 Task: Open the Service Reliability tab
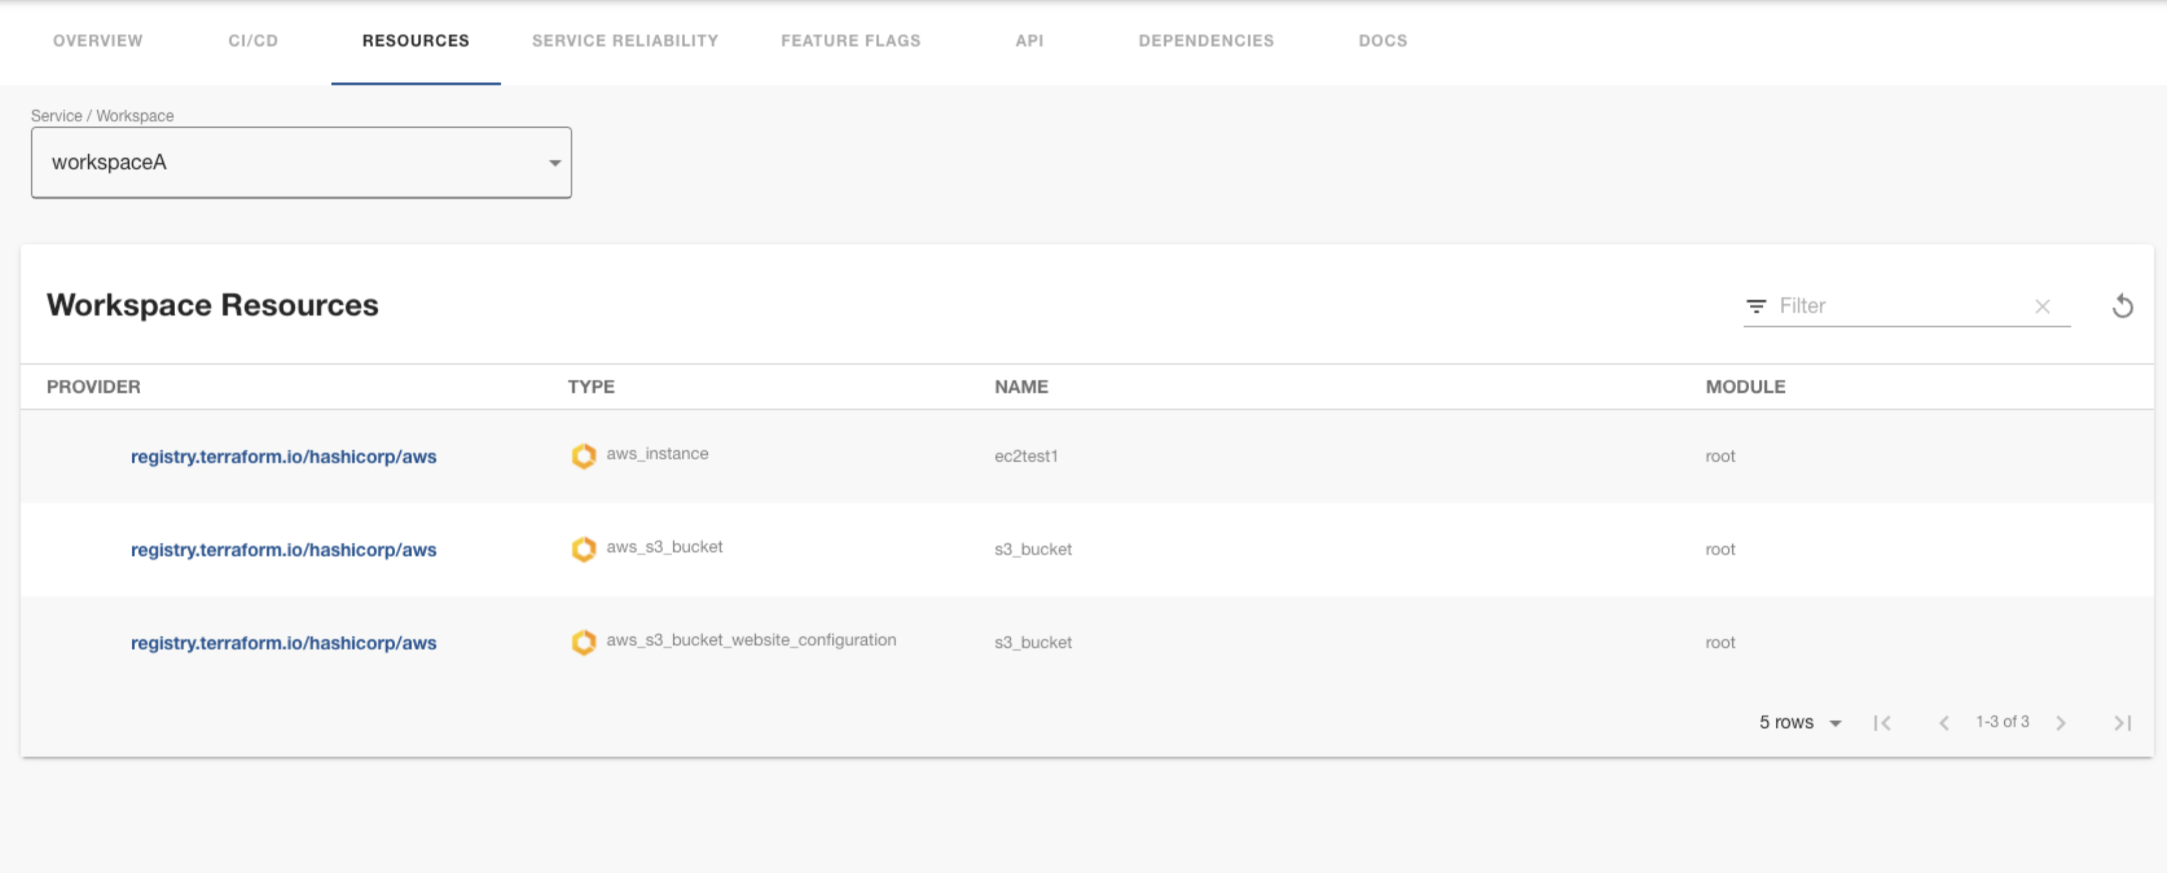[x=625, y=40]
